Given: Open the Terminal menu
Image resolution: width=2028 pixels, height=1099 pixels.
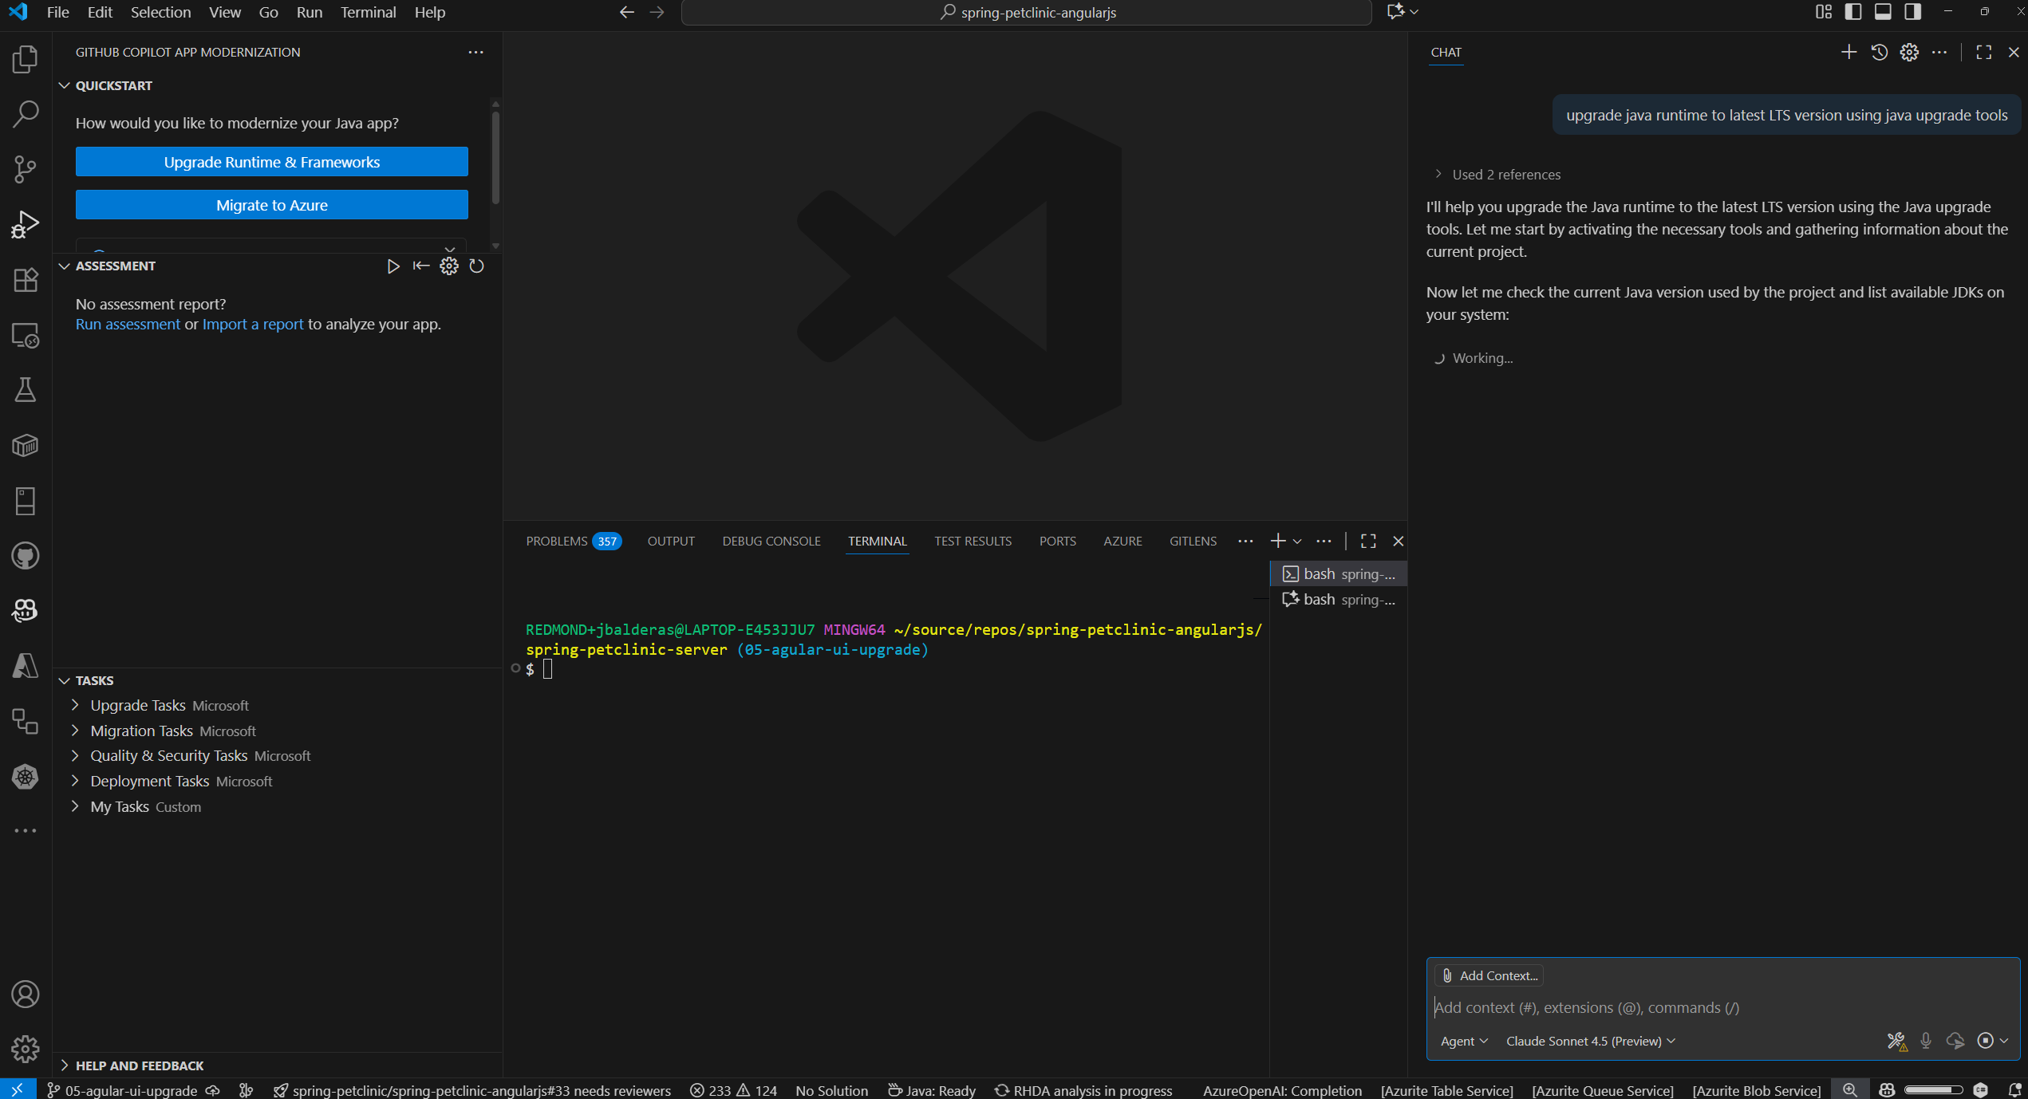Looking at the screenshot, I should coord(368,12).
